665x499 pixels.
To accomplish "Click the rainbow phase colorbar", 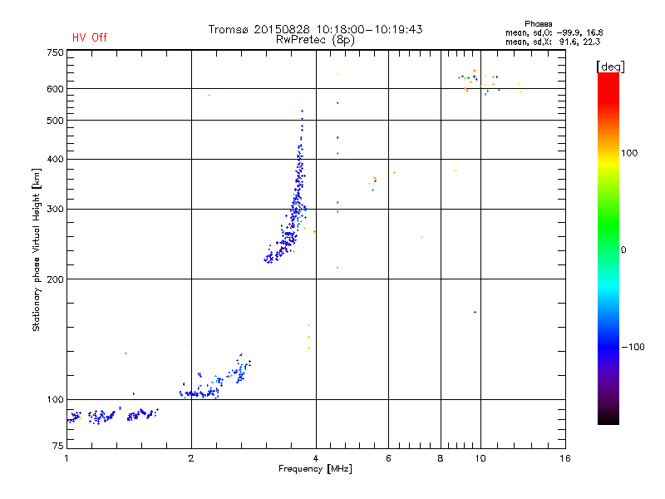I will pos(608,248).
